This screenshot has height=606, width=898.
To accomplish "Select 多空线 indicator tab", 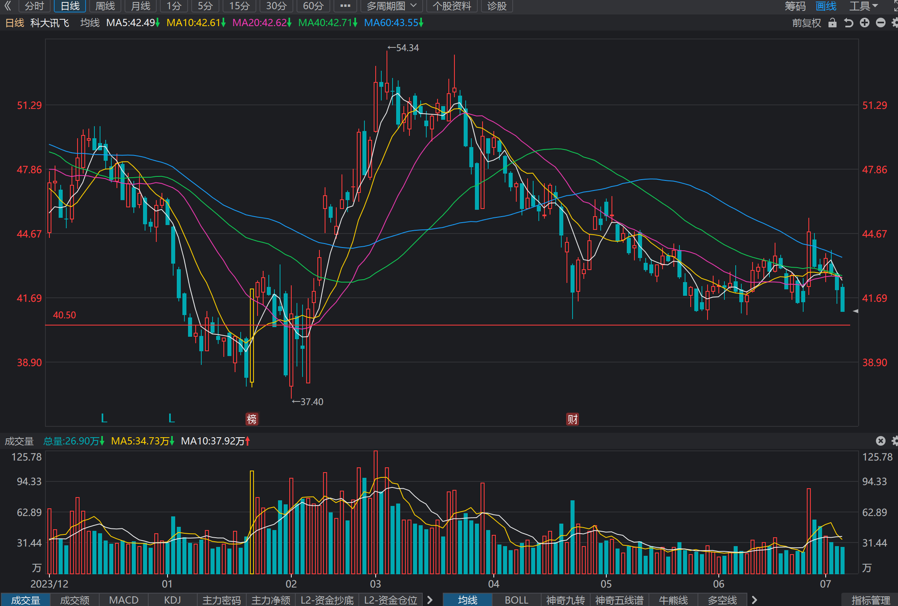I will [x=722, y=600].
